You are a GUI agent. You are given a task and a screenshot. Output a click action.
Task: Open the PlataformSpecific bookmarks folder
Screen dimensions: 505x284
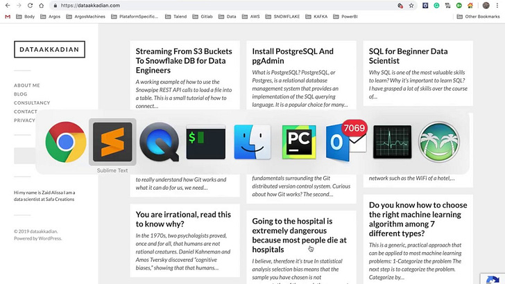pyautogui.click(x=135, y=17)
